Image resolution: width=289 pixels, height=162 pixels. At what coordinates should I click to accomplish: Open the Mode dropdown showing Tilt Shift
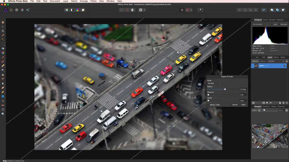[x=214, y=83]
